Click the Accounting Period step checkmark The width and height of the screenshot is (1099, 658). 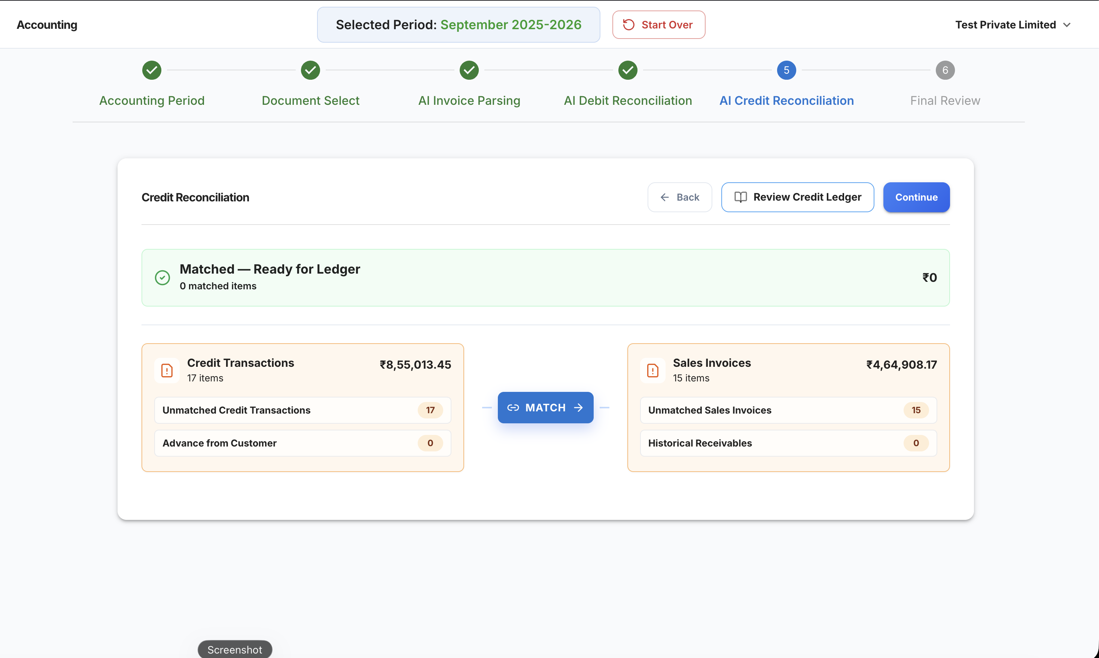[x=152, y=70]
